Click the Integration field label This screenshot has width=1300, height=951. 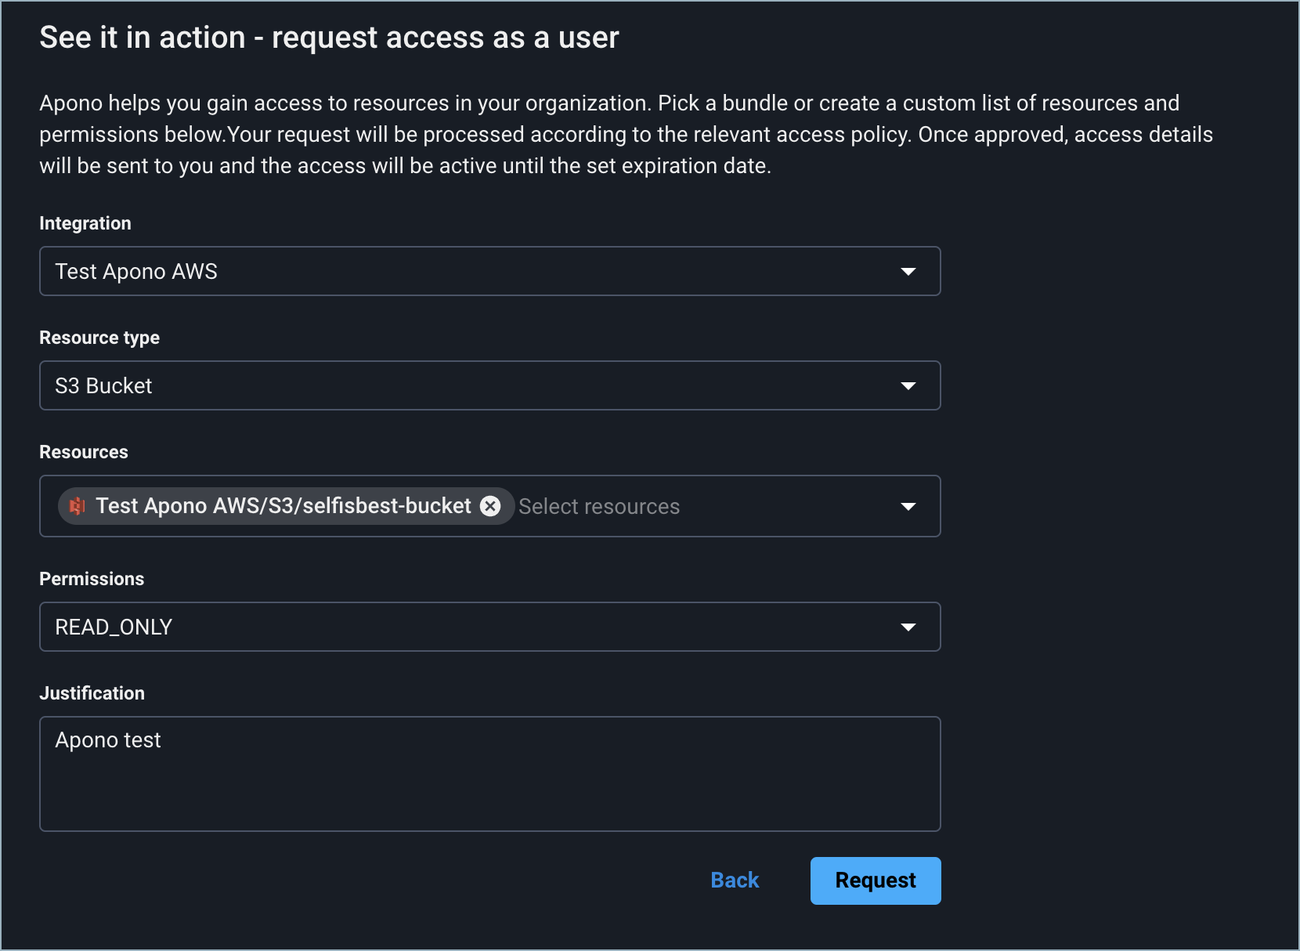pyautogui.click(x=85, y=223)
